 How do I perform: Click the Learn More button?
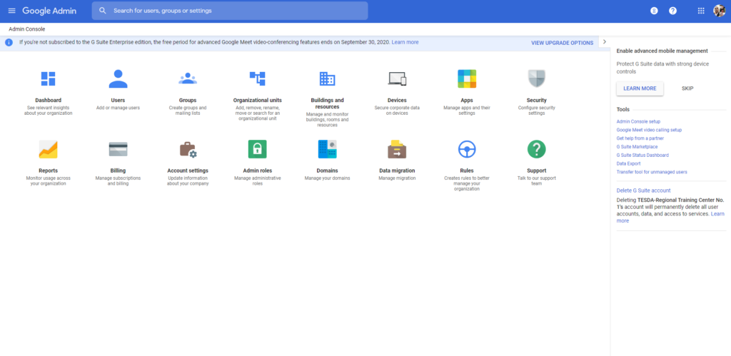tap(640, 88)
